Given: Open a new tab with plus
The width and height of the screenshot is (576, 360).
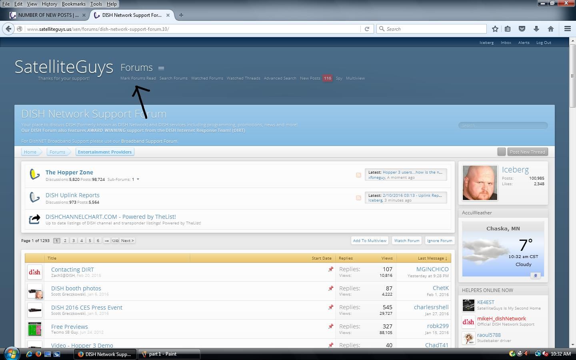Looking at the screenshot, I should tap(181, 15).
